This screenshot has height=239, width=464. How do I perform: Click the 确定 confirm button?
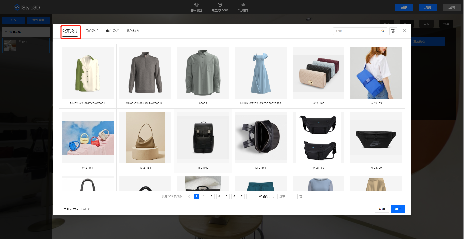tap(398, 209)
